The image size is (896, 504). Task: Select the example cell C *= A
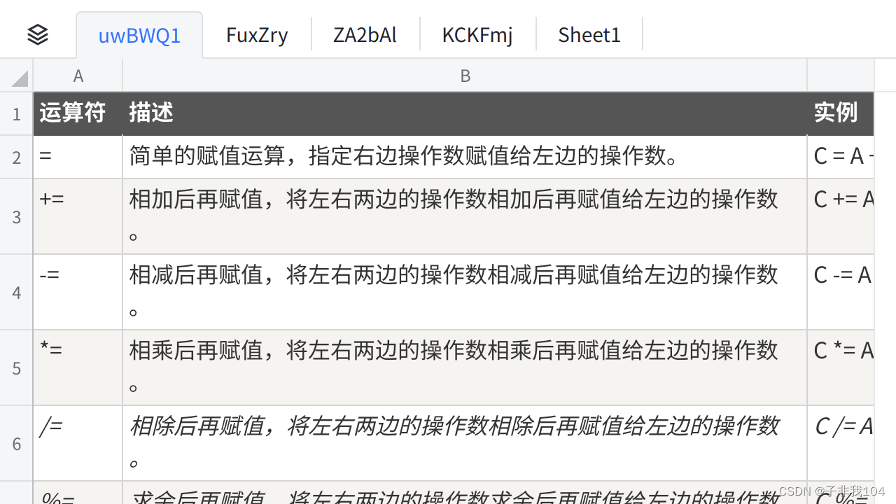tap(841, 367)
